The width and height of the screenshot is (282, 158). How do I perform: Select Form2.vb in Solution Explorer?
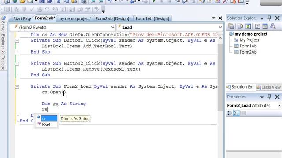pos(248,52)
